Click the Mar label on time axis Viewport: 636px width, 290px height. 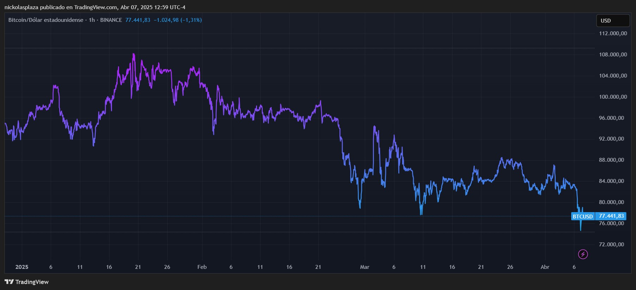pyautogui.click(x=364, y=267)
